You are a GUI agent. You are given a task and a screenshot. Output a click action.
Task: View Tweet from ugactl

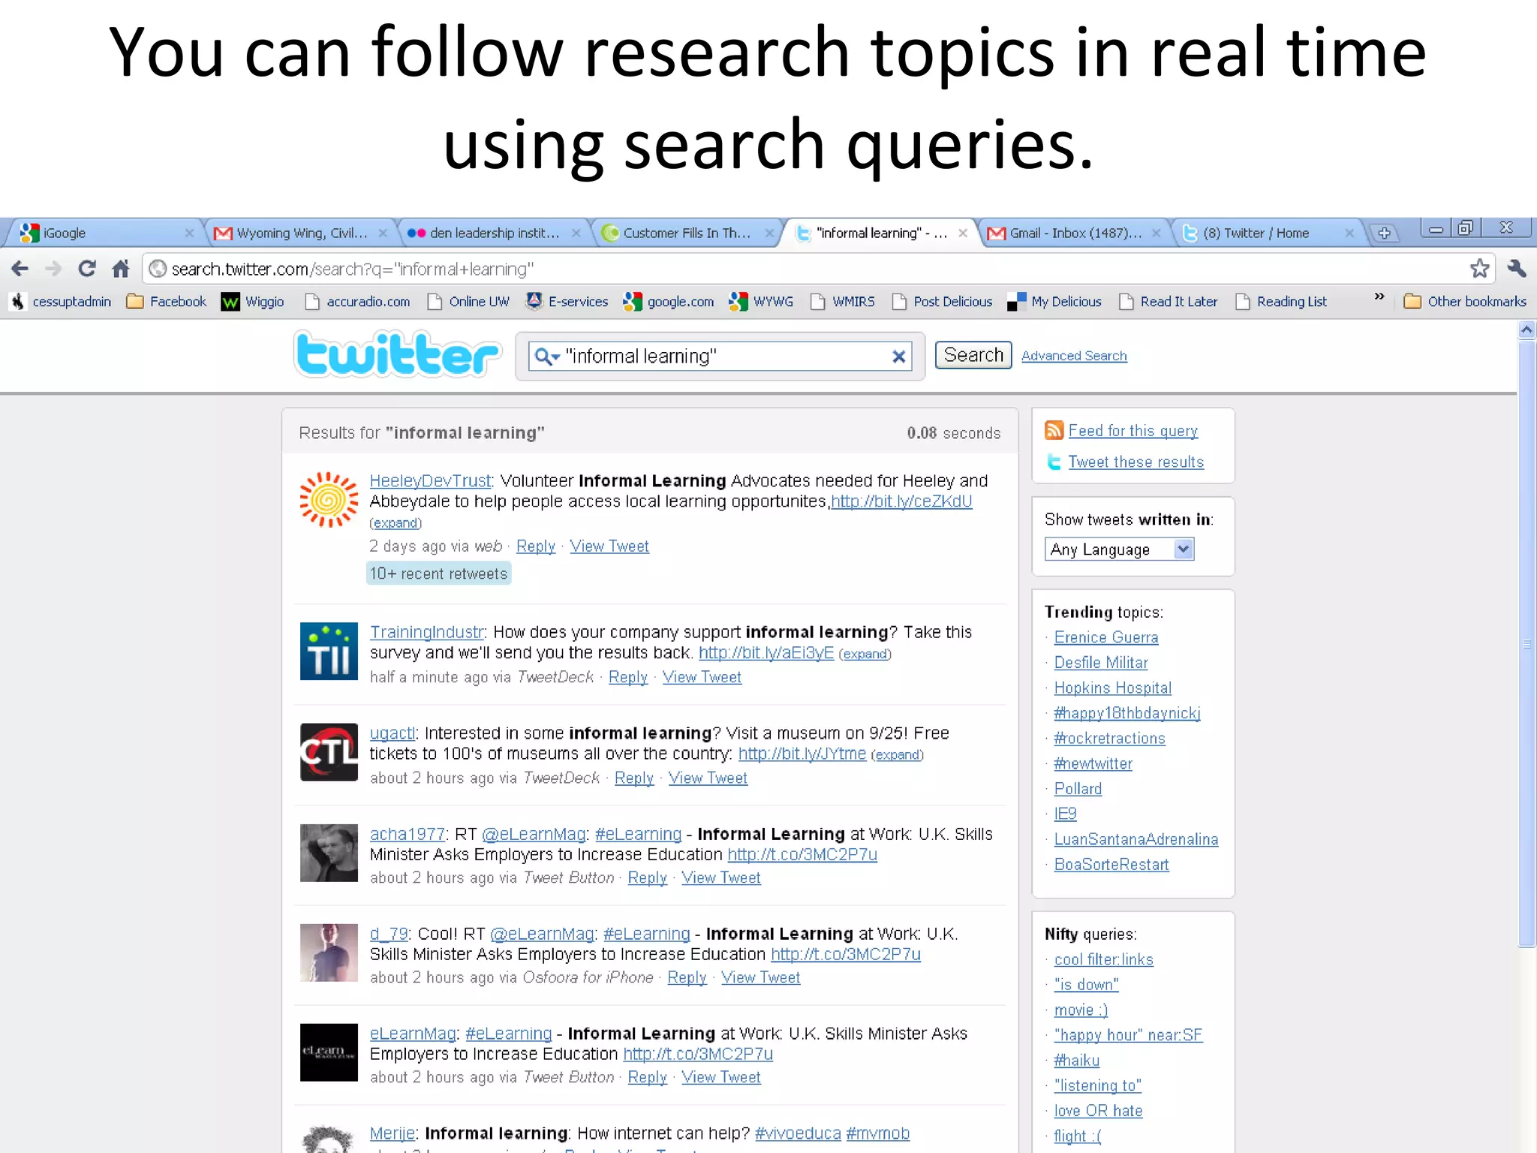(708, 778)
